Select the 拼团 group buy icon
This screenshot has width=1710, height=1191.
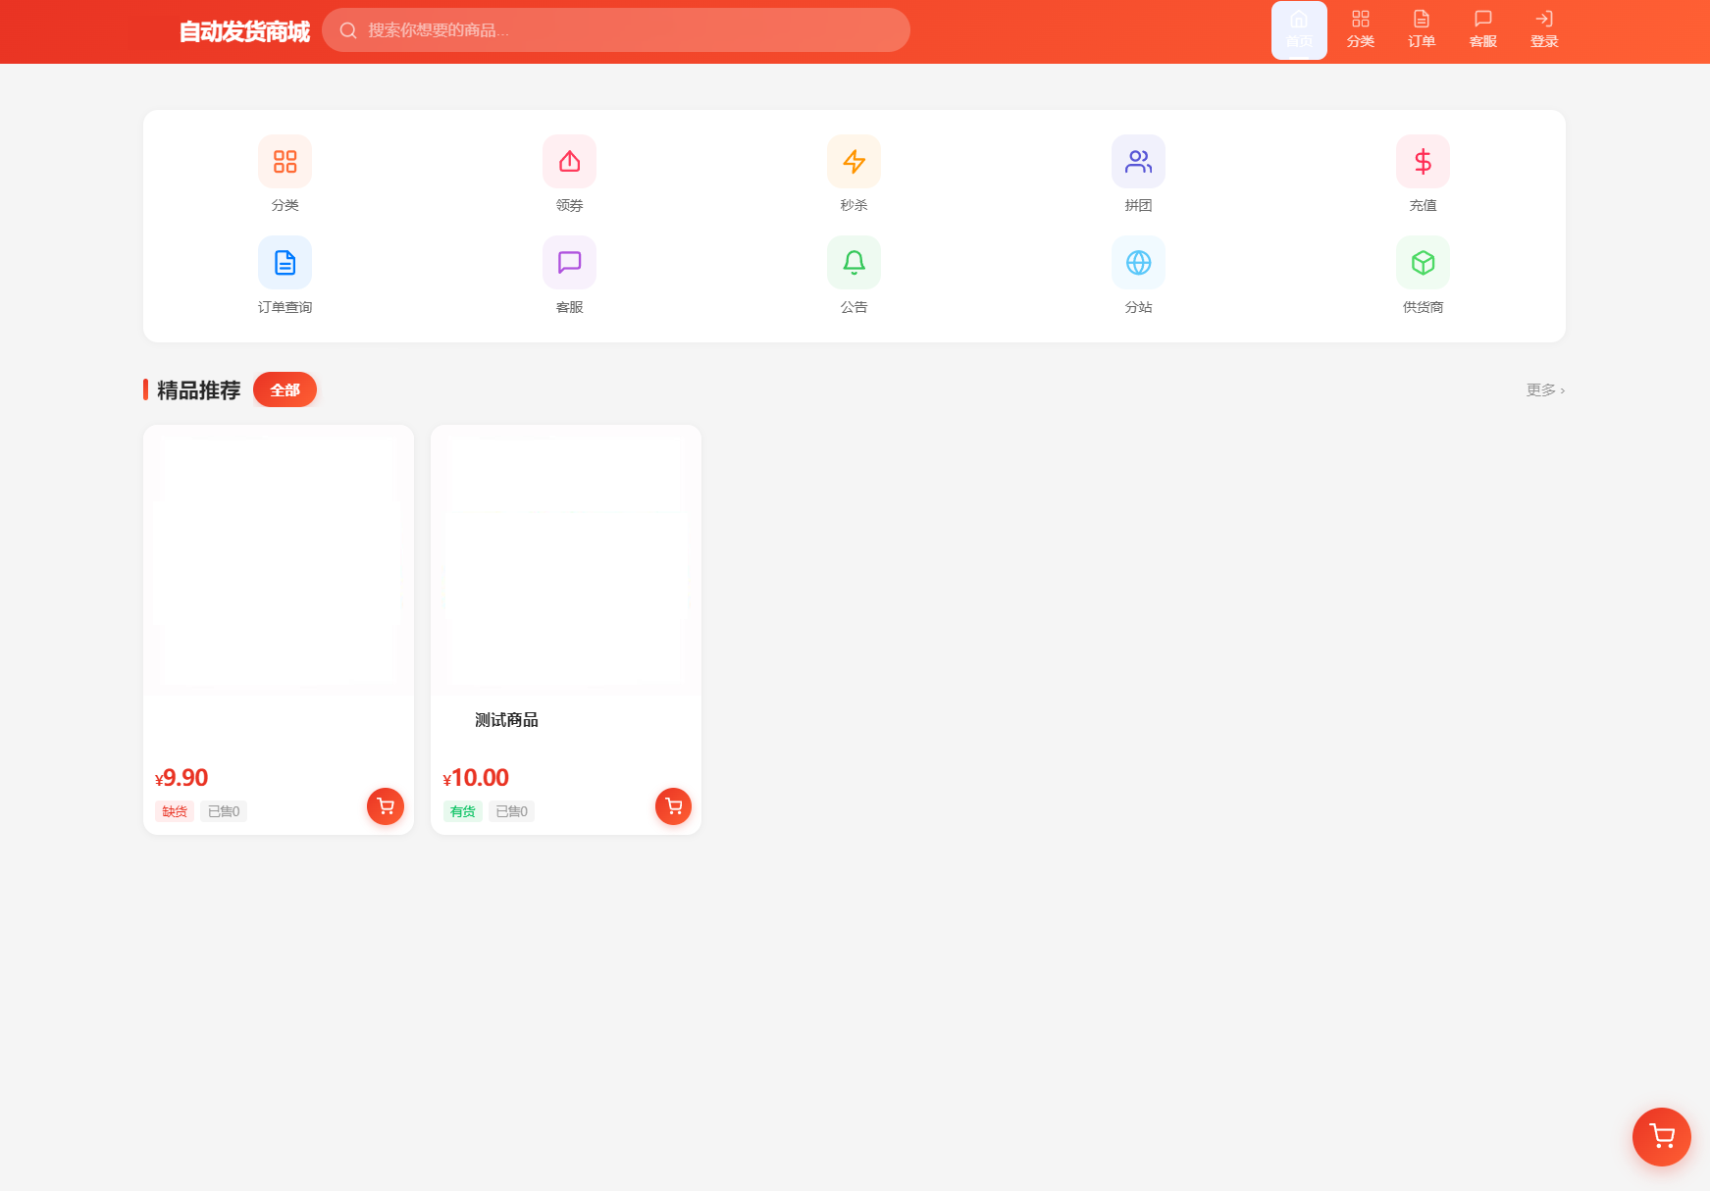1138,162
